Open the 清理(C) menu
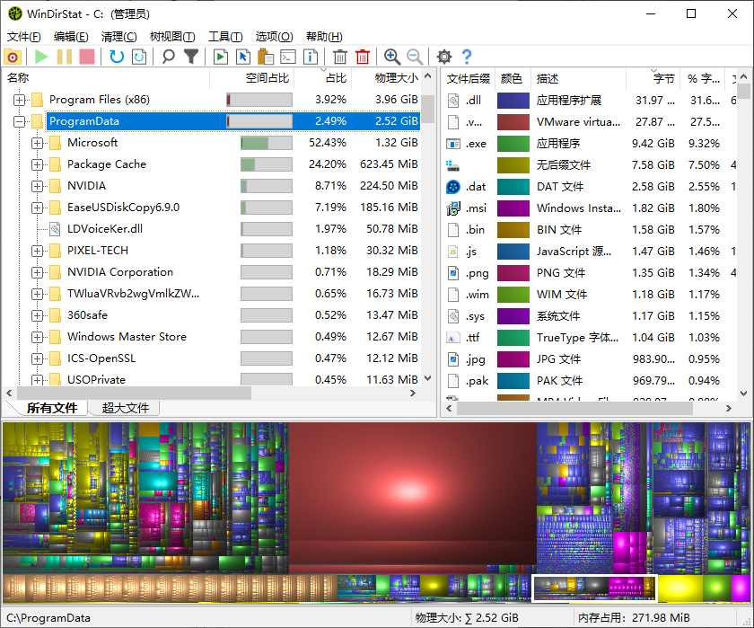 click(x=118, y=37)
